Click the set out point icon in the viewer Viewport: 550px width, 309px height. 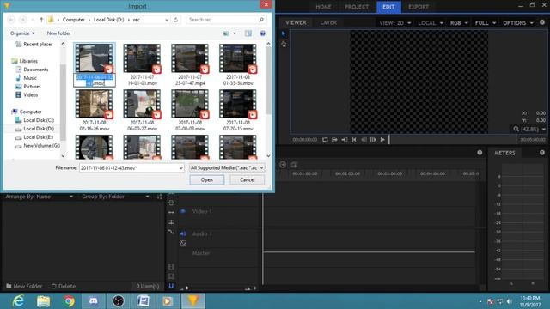[345, 139]
